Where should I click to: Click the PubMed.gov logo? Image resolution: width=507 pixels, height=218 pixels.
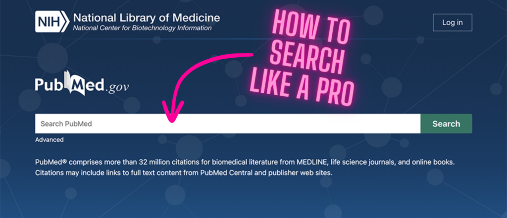coord(82,83)
